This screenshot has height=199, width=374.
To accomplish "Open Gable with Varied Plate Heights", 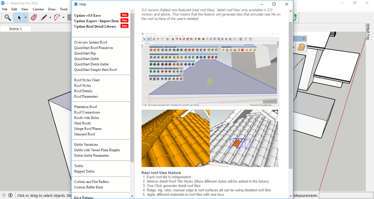I will pos(97,150).
